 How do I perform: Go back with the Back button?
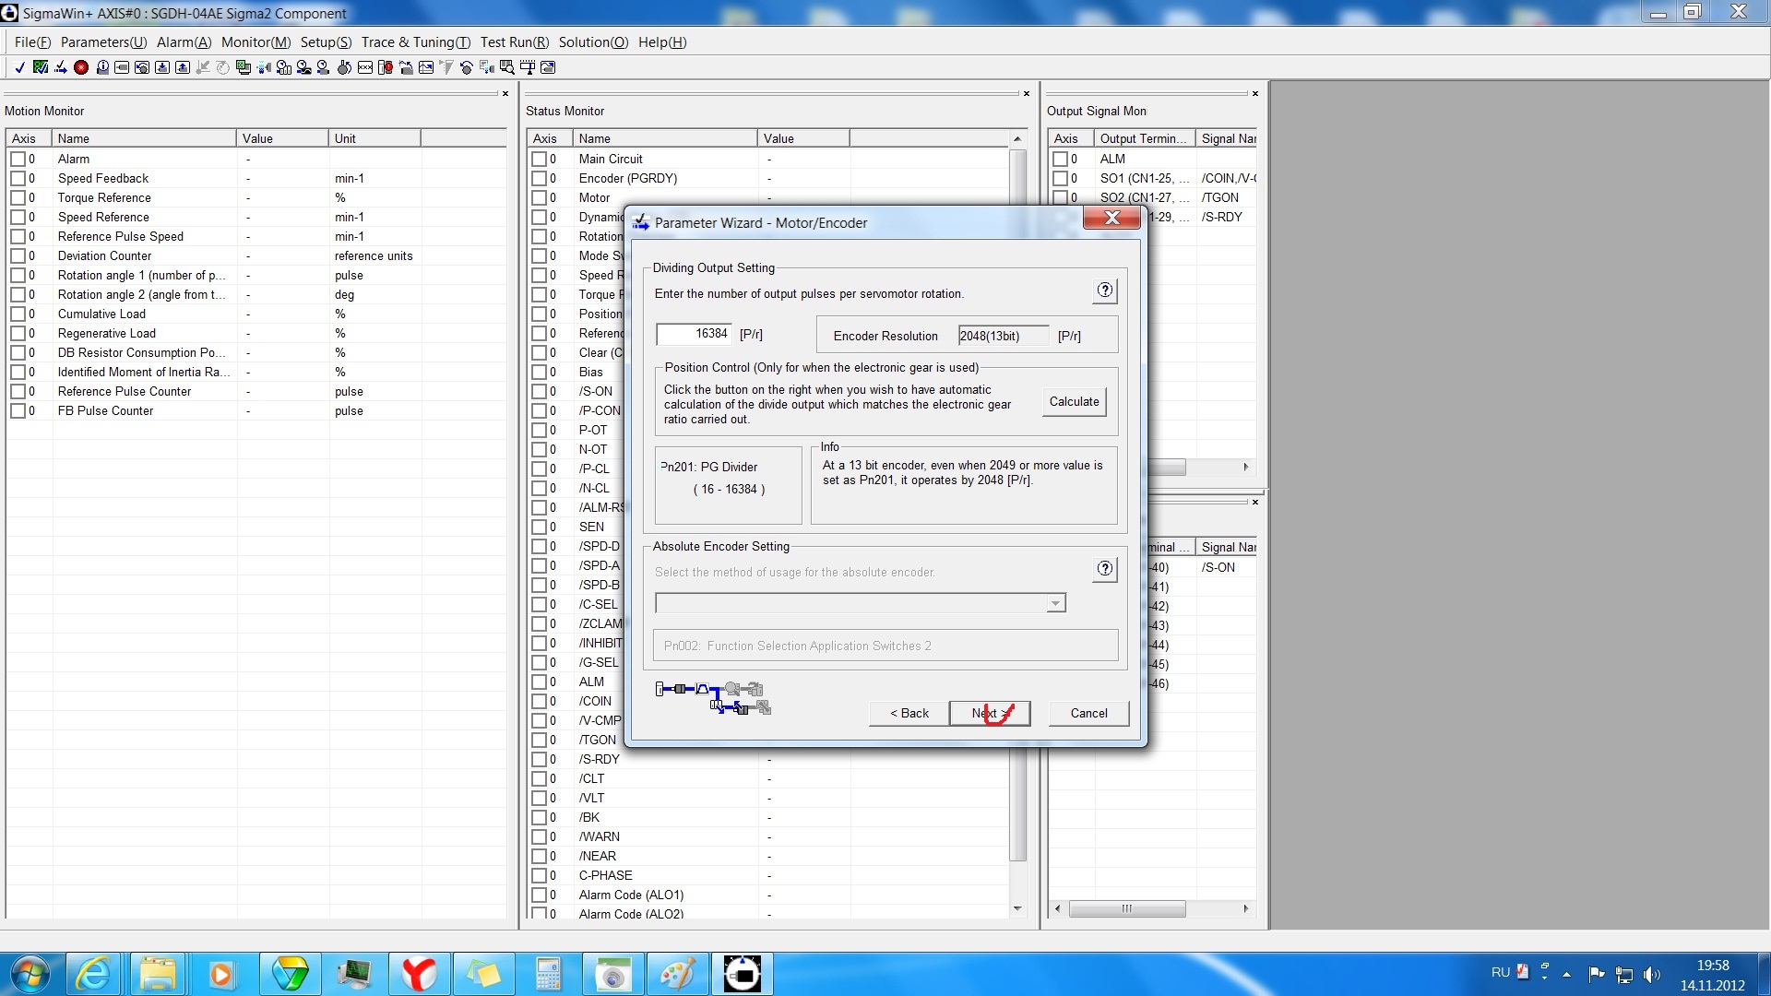pyautogui.click(x=909, y=713)
